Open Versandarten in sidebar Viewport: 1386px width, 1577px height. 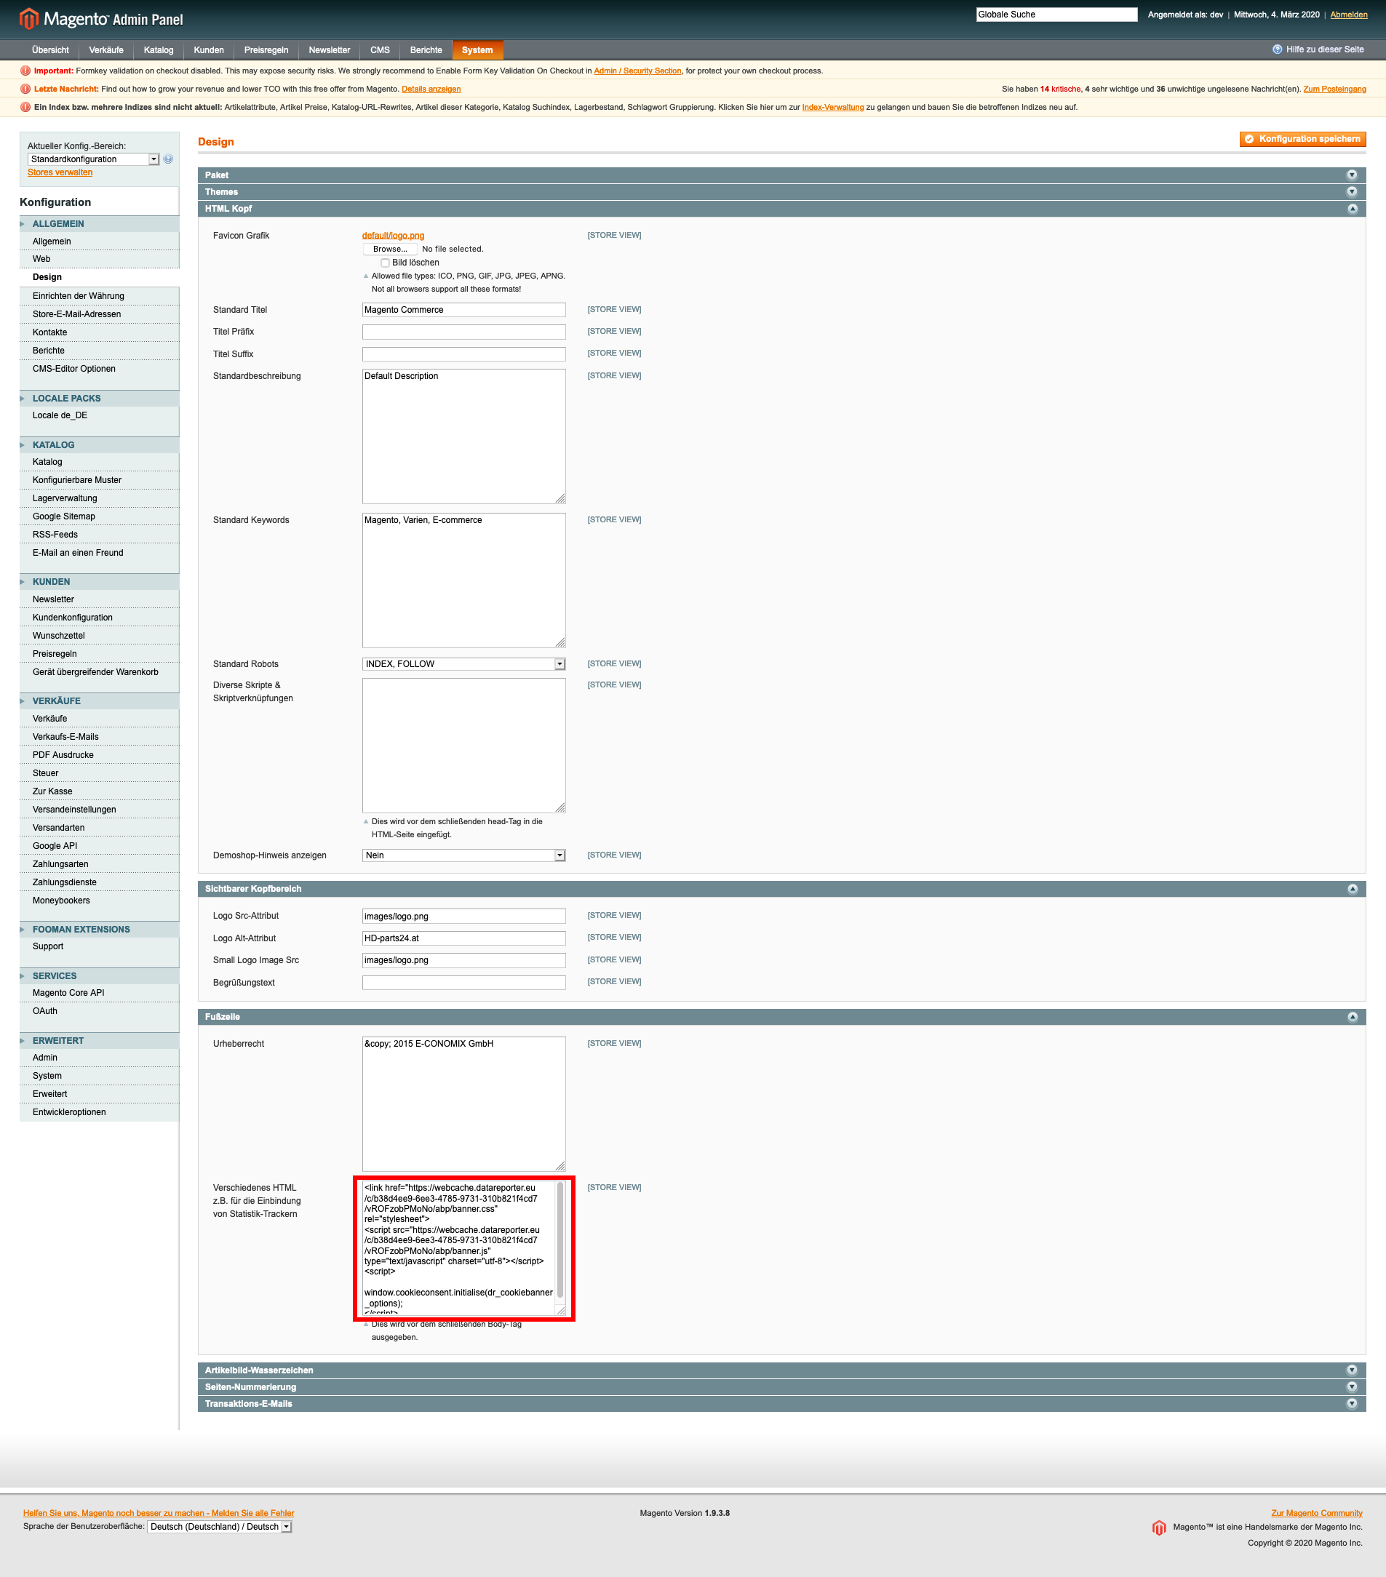point(59,827)
